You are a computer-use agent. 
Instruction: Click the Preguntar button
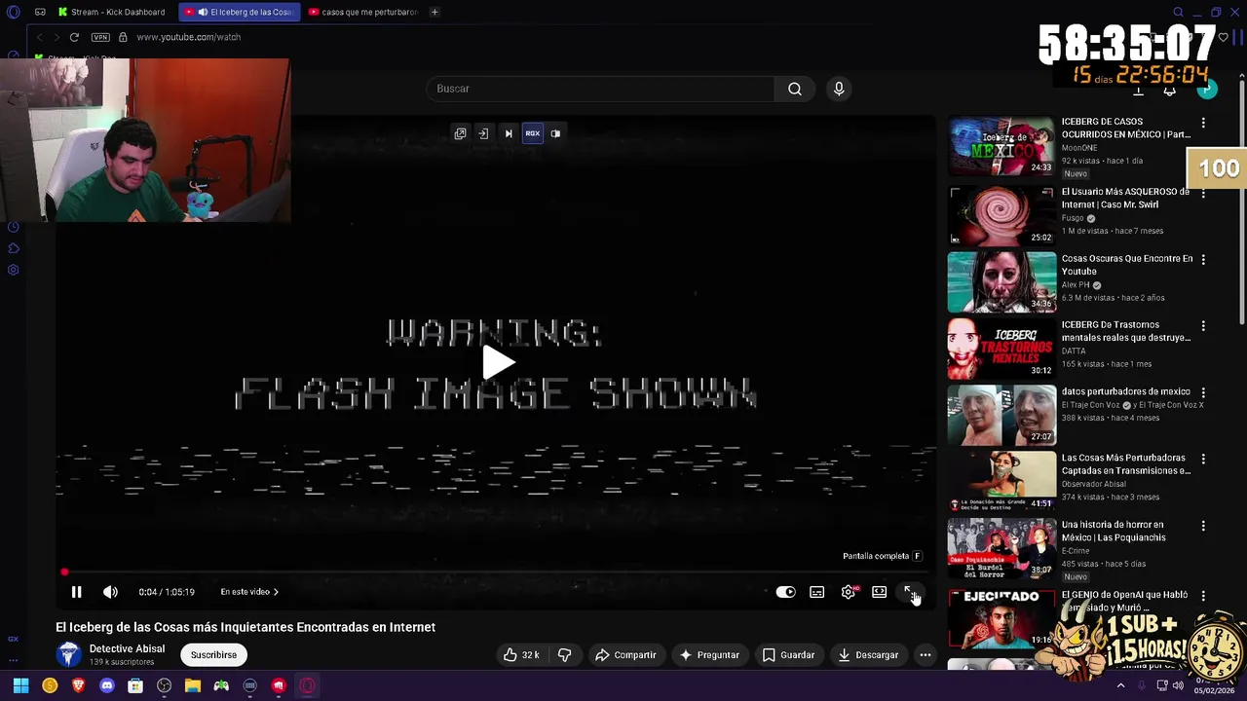709,655
